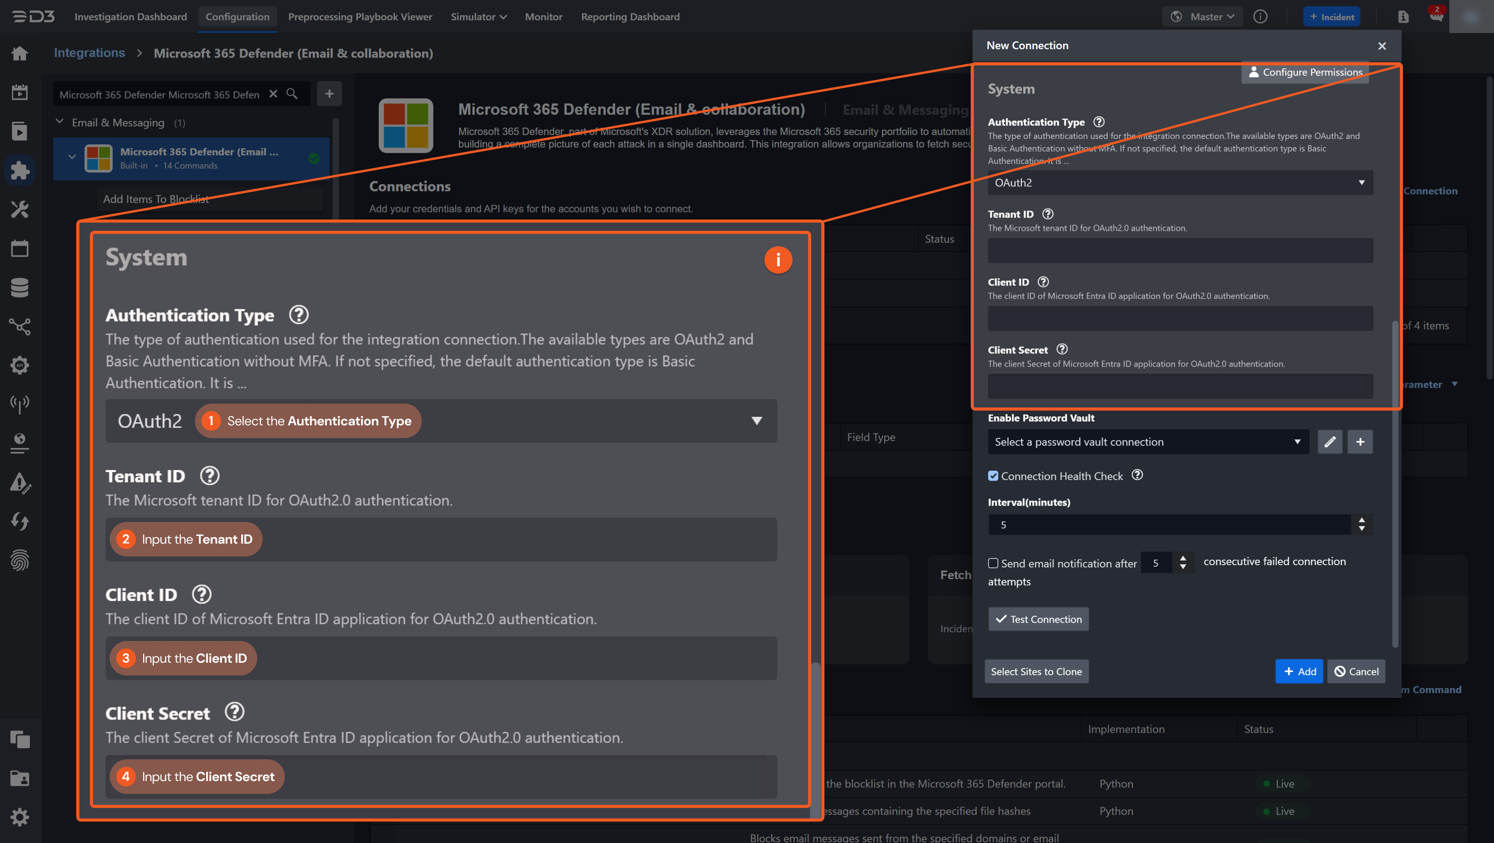1494x843 pixels.
Task: Click the database icon in left sidebar
Action: 20,287
